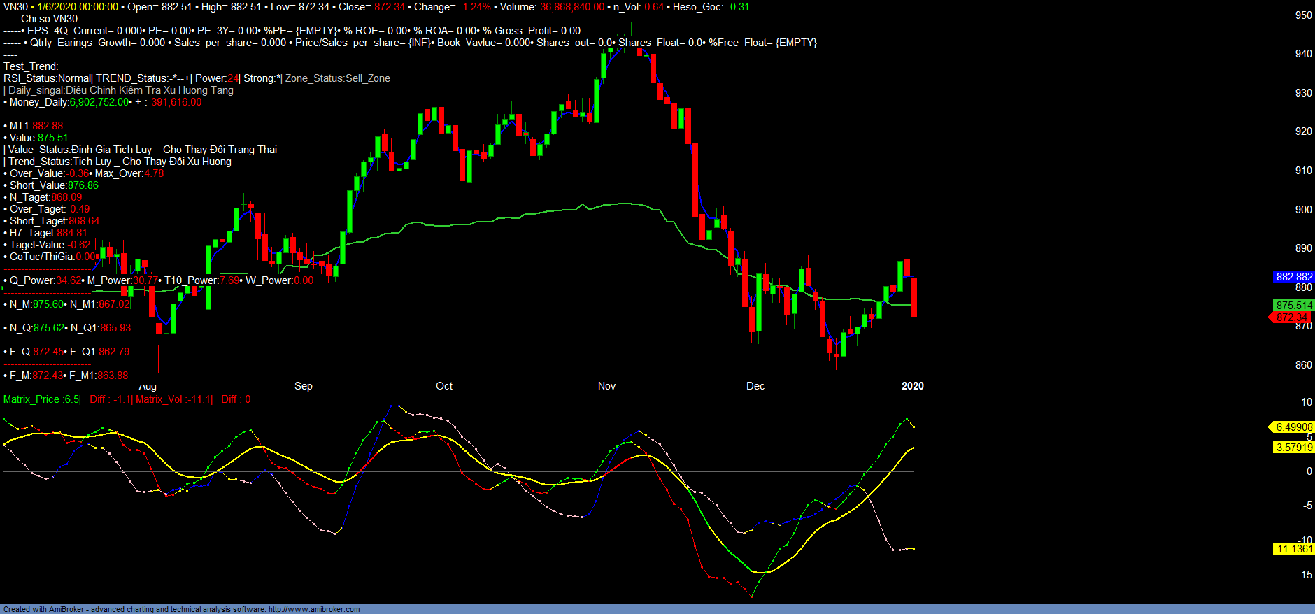Open the amibroker.com link in the footer
Viewport: 1315px width, 614px height.
[x=313, y=609]
